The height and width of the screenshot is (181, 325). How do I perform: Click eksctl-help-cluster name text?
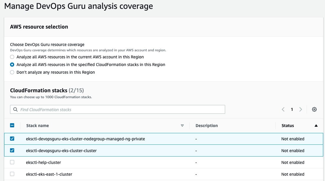(x=43, y=162)
